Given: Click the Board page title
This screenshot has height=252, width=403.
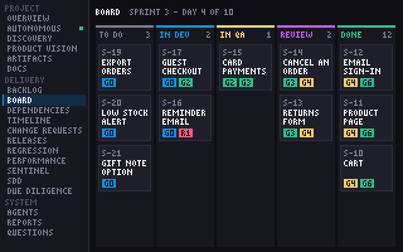Looking at the screenshot, I should [x=108, y=12].
